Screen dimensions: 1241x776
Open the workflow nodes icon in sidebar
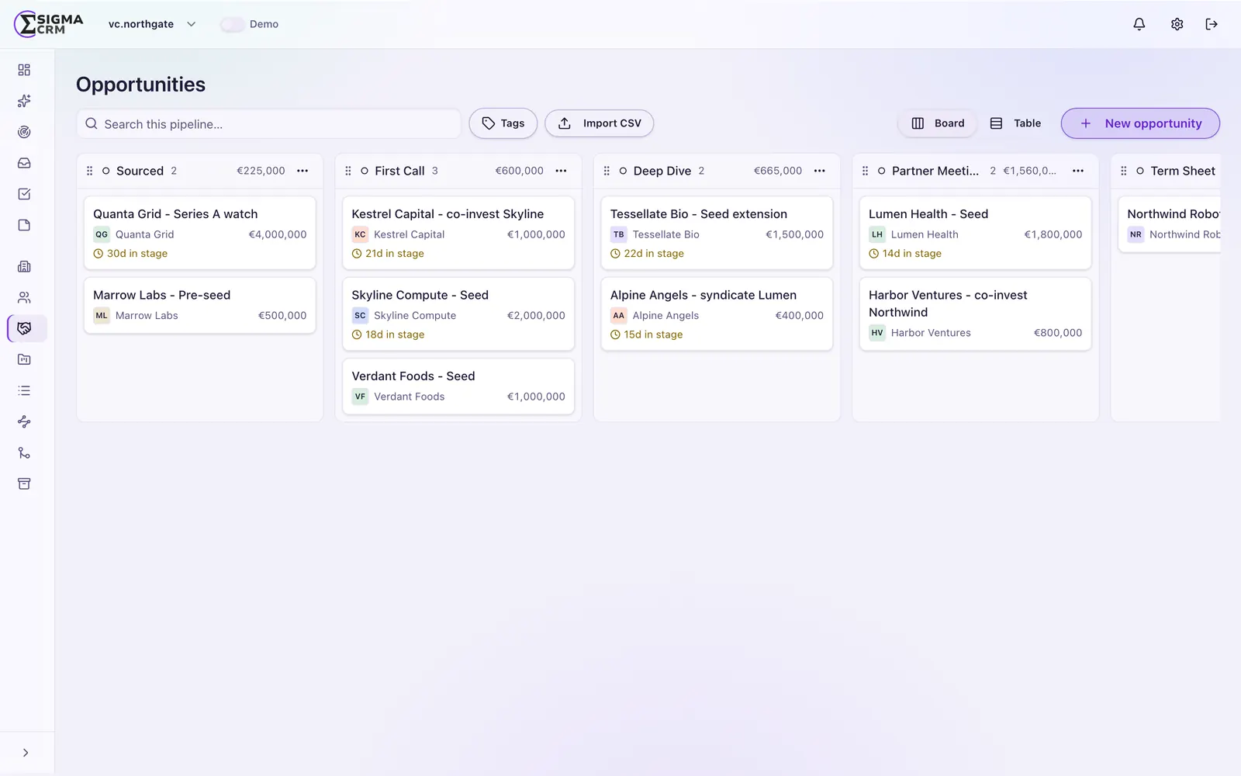tap(24, 421)
